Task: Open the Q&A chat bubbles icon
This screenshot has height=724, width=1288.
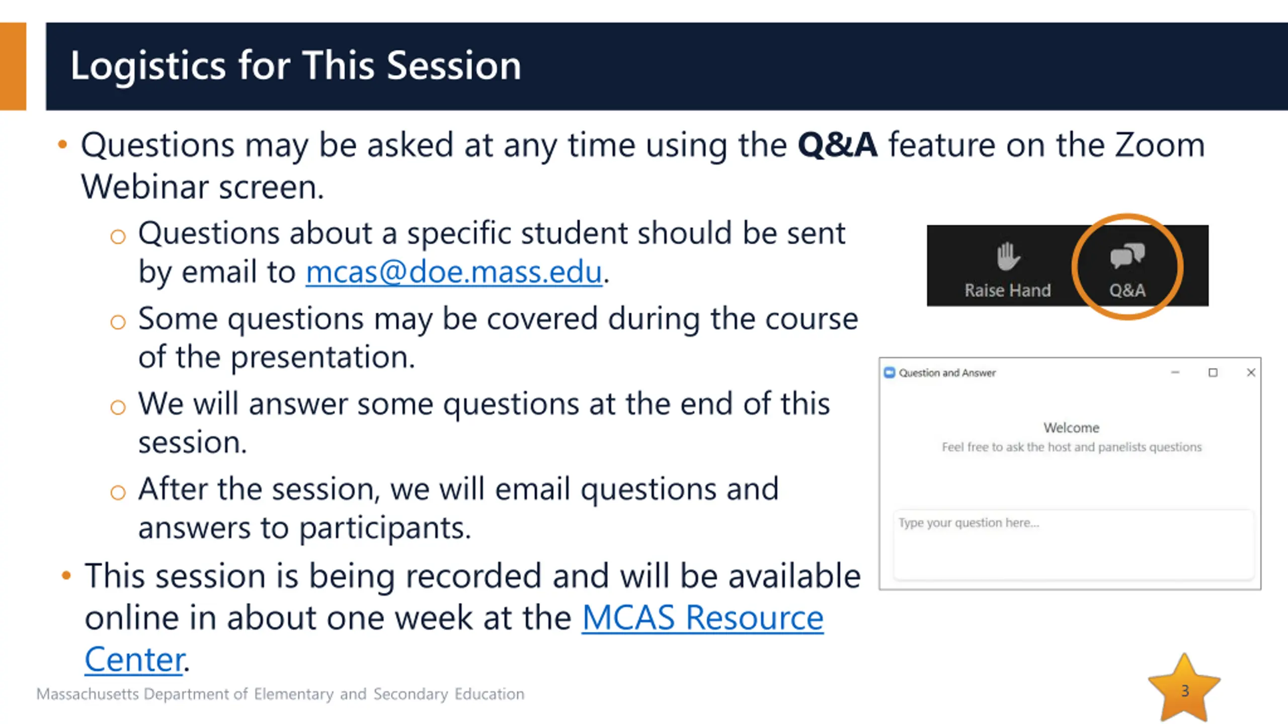Action: pos(1127,255)
